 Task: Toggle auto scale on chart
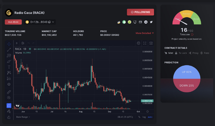coord(150,117)
